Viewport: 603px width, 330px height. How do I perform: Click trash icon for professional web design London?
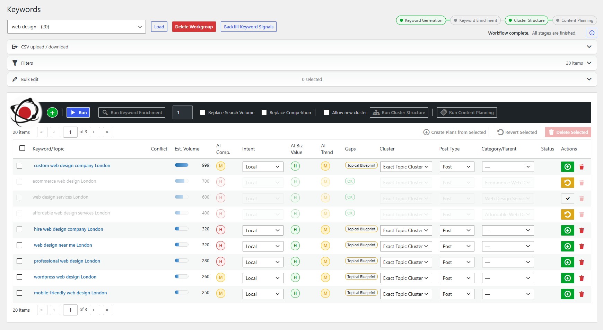[x=582, y=262]
